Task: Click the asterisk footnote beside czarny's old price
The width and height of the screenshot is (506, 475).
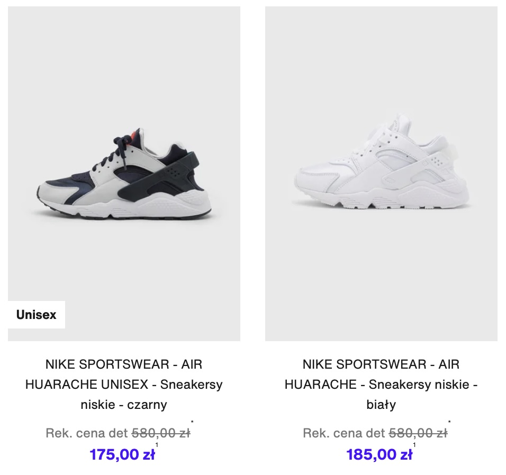Action: (x=192, y=422)
